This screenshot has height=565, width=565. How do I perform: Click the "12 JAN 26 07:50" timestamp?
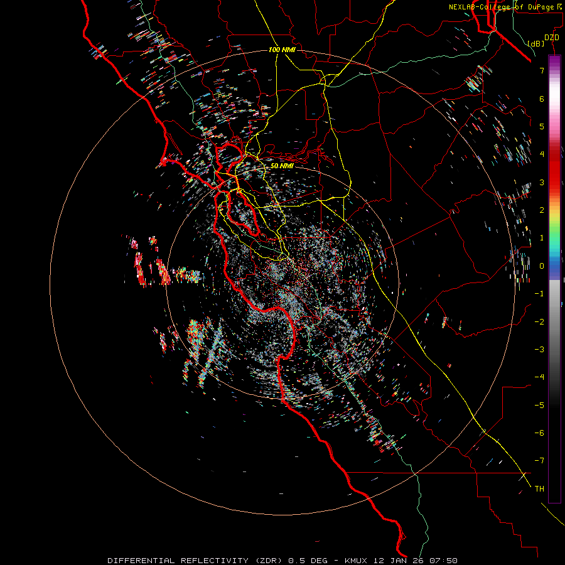[x=416, y=561]
